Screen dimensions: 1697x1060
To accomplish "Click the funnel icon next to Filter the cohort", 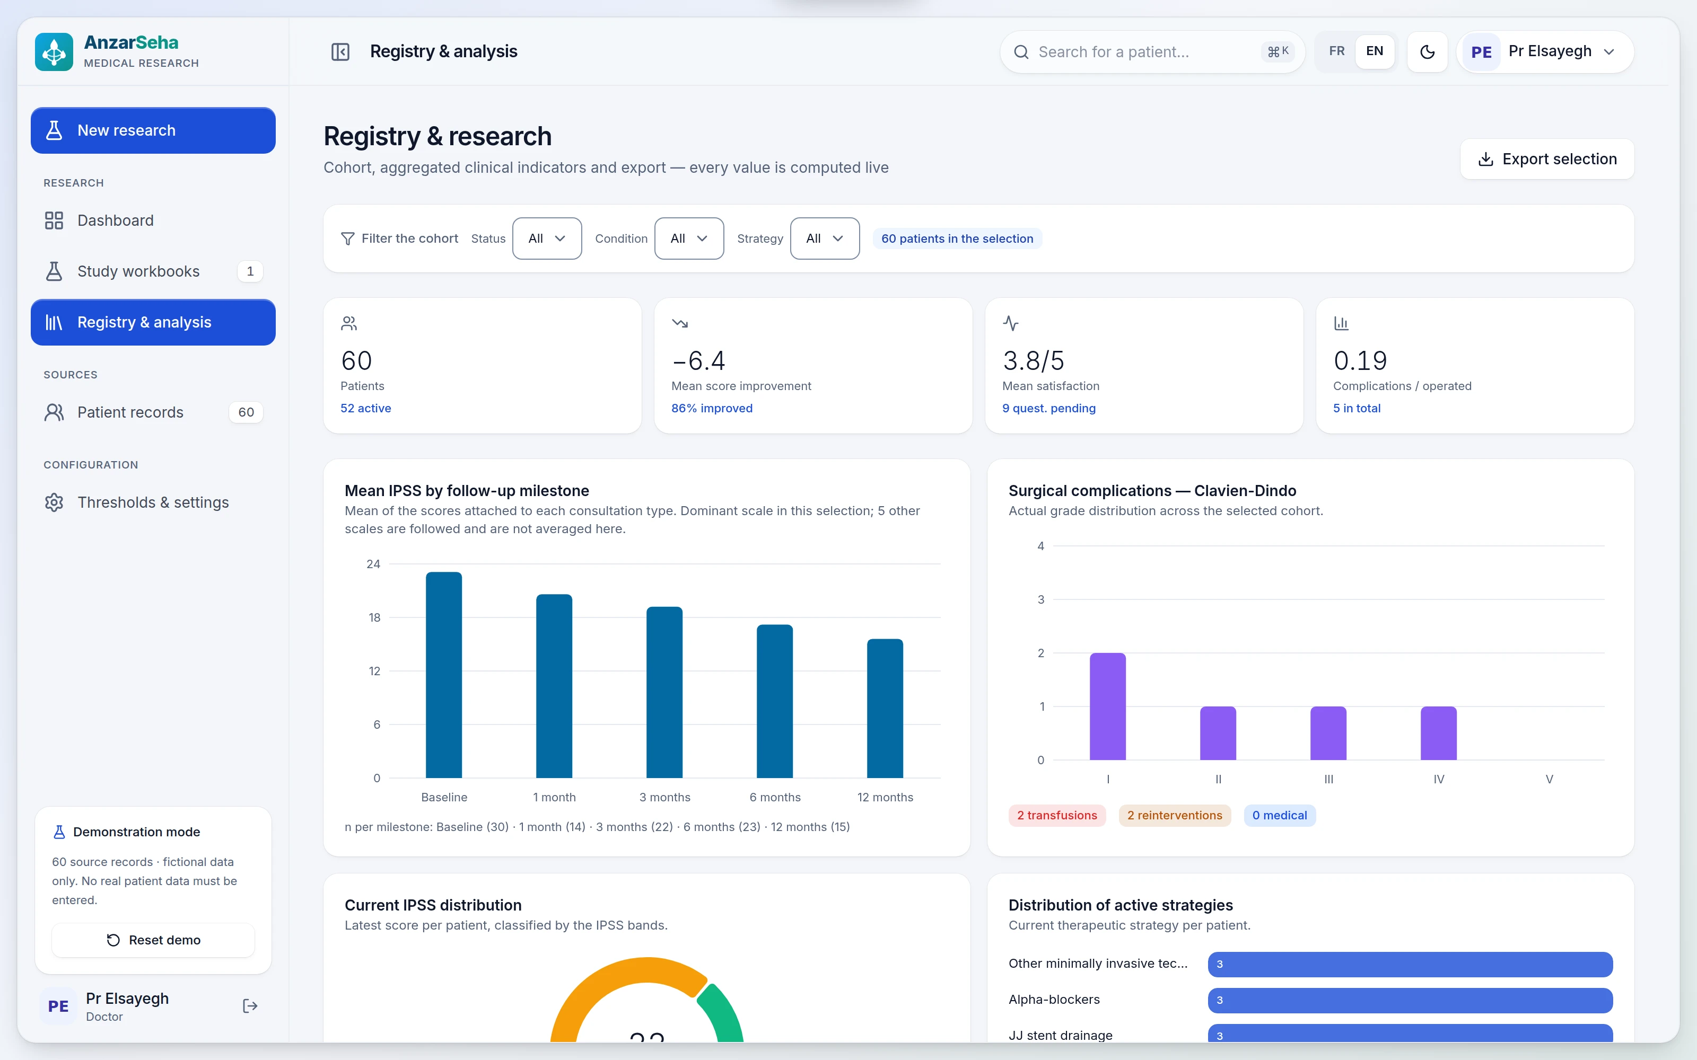I will point(347,239).
